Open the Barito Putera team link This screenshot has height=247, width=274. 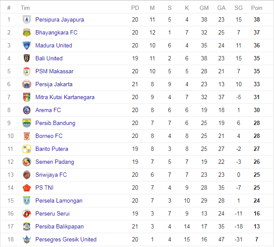coord(52,149)
